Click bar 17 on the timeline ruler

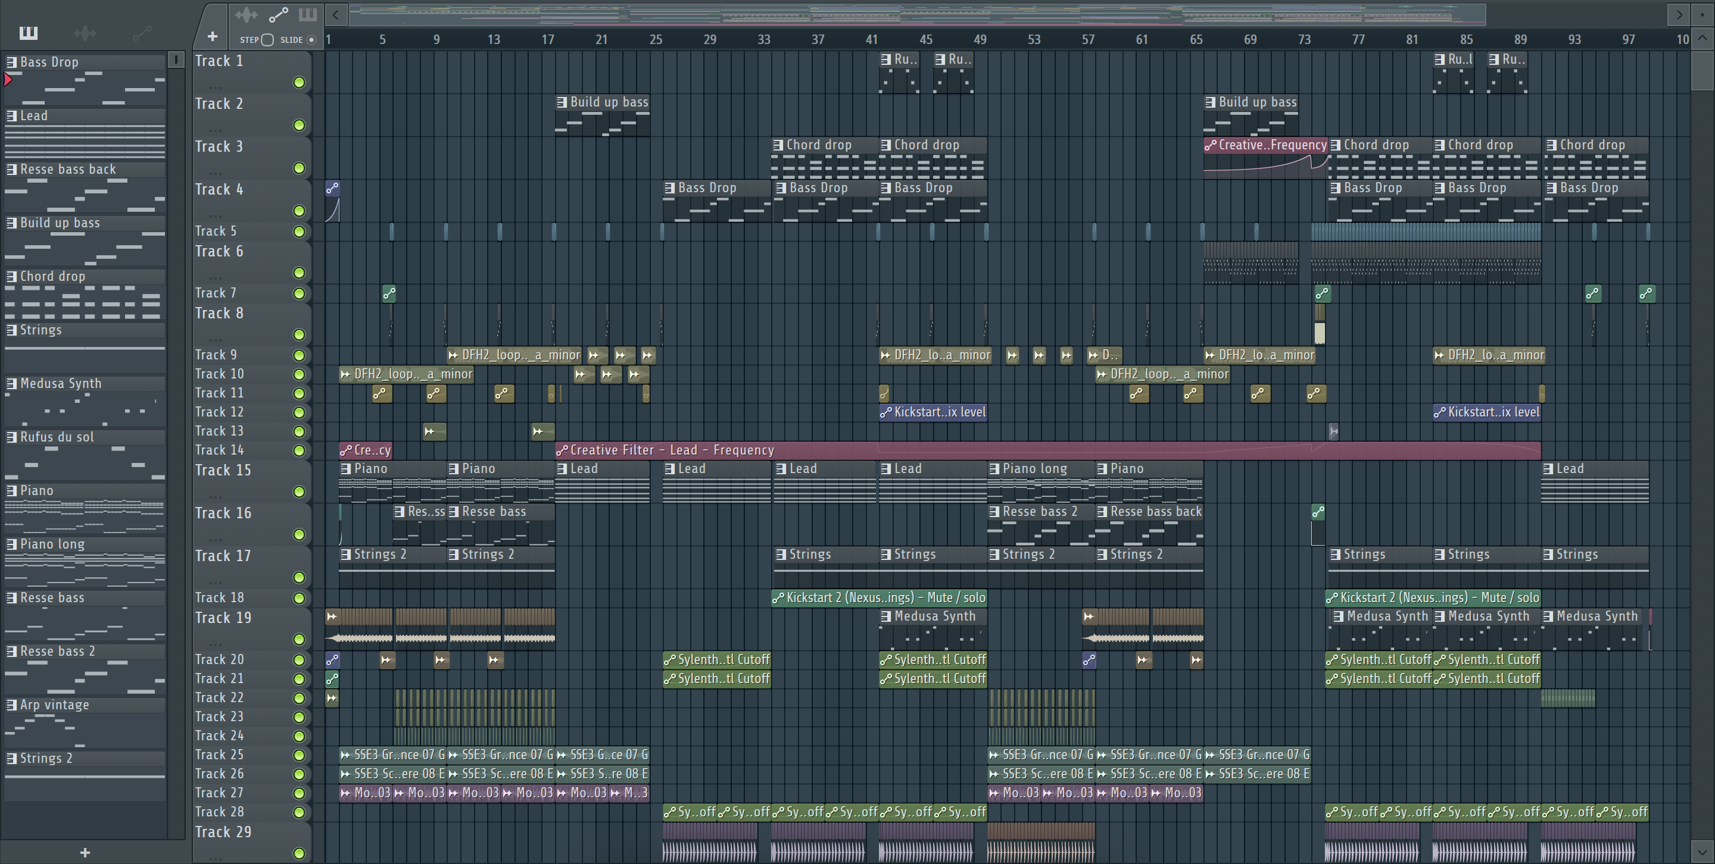[x=547, y=39]
